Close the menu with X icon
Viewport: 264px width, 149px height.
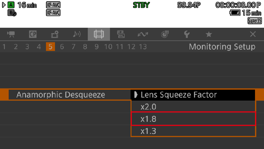(253, 34)
